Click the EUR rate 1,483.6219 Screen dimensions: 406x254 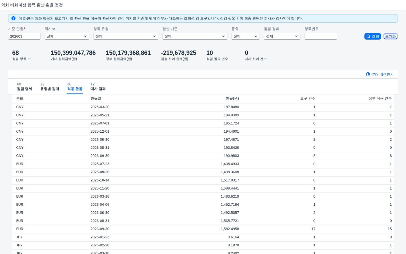point(230,196)
